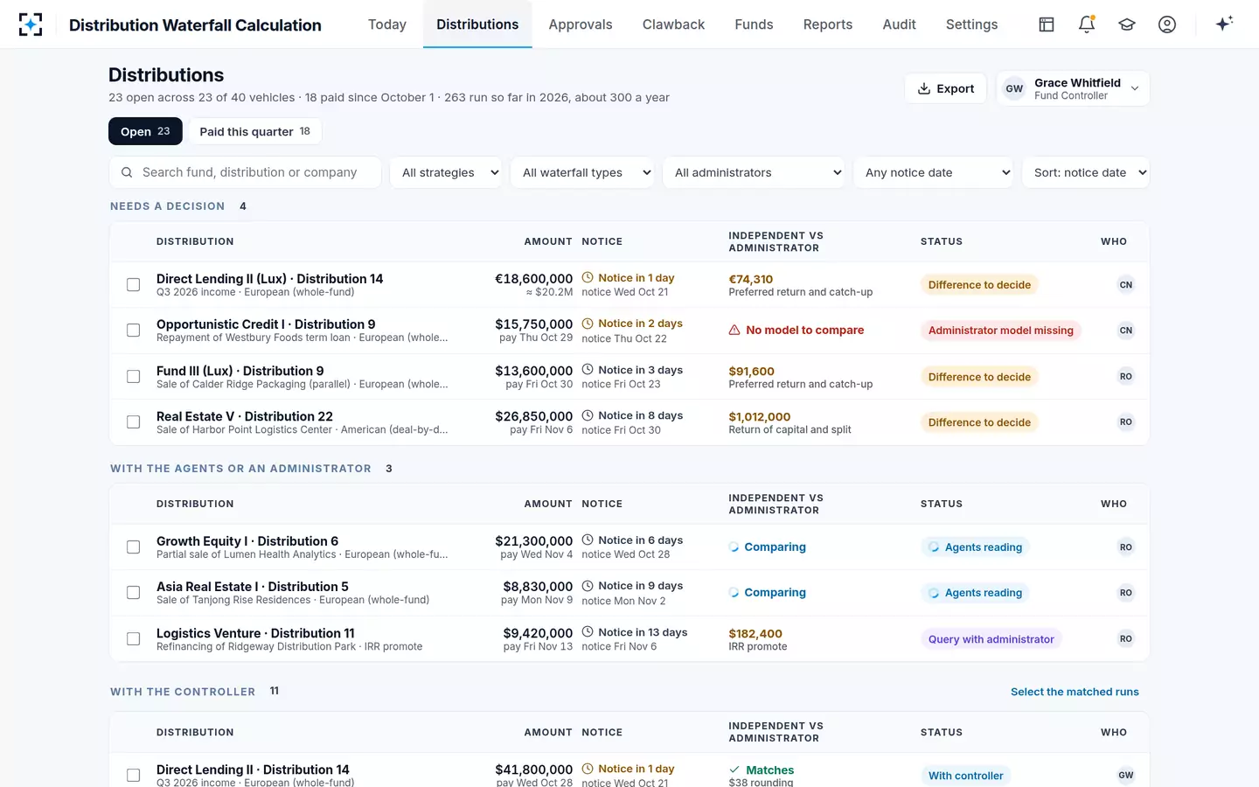Click the $182,400 IRR promote difference

coord(755,634)
